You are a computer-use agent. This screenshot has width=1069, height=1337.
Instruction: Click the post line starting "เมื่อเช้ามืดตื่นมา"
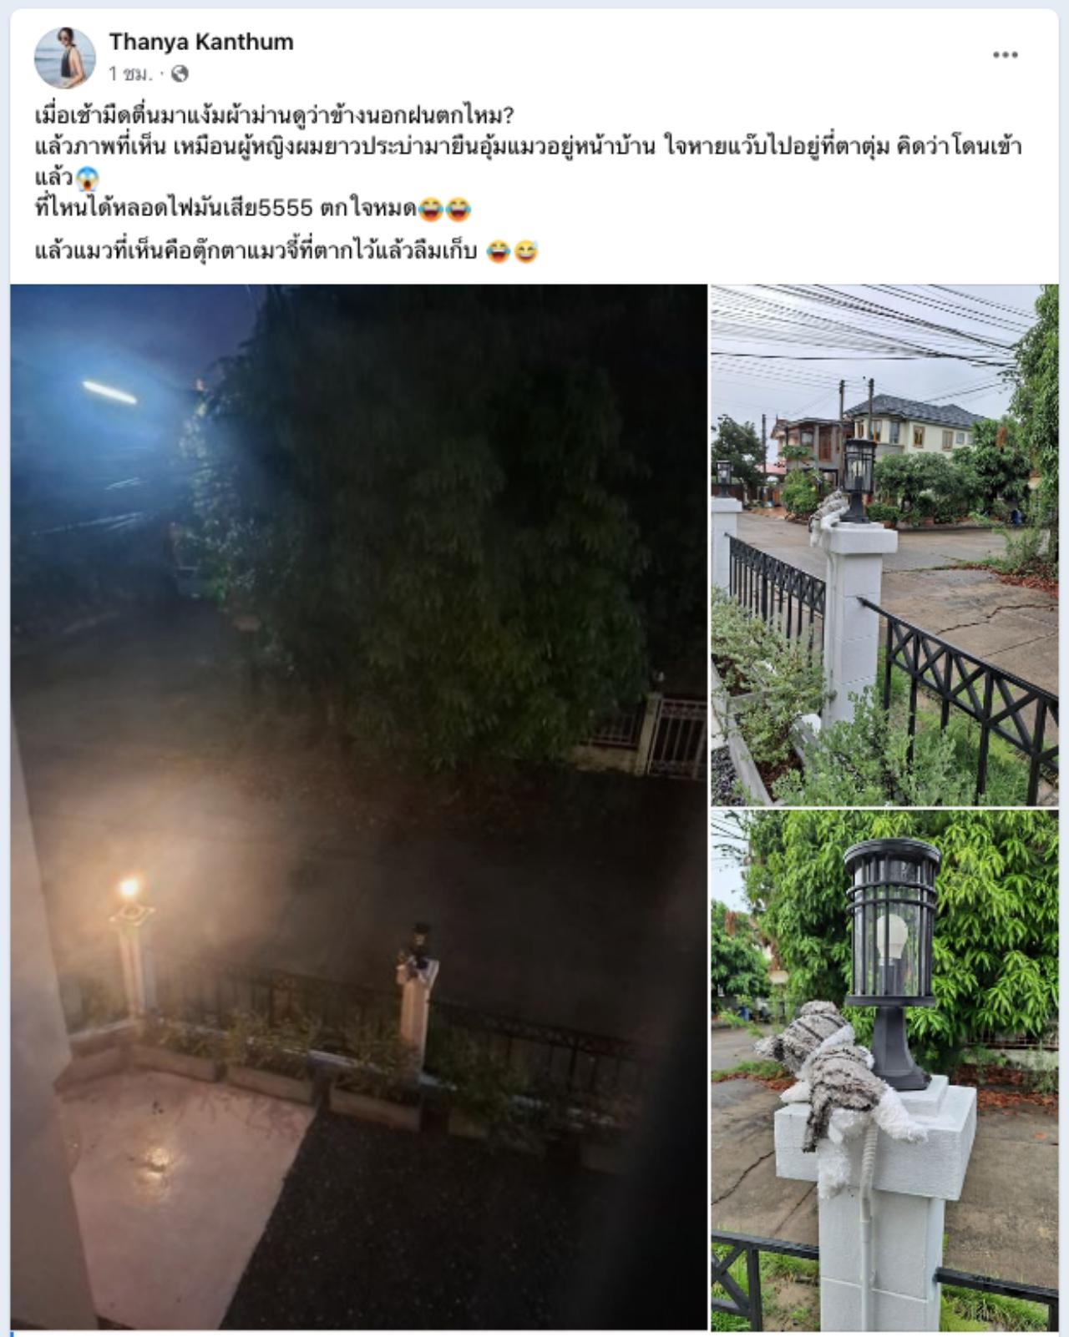[274, 115]
